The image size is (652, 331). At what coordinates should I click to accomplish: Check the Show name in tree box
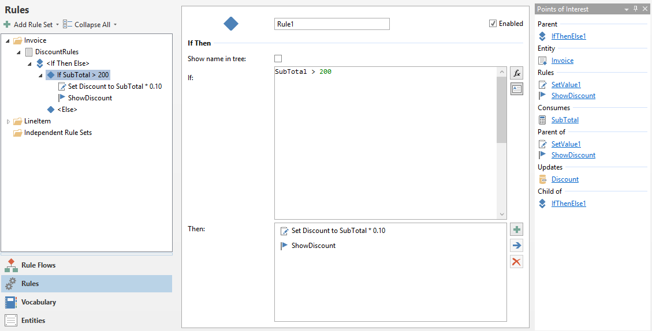coord(278,59)
